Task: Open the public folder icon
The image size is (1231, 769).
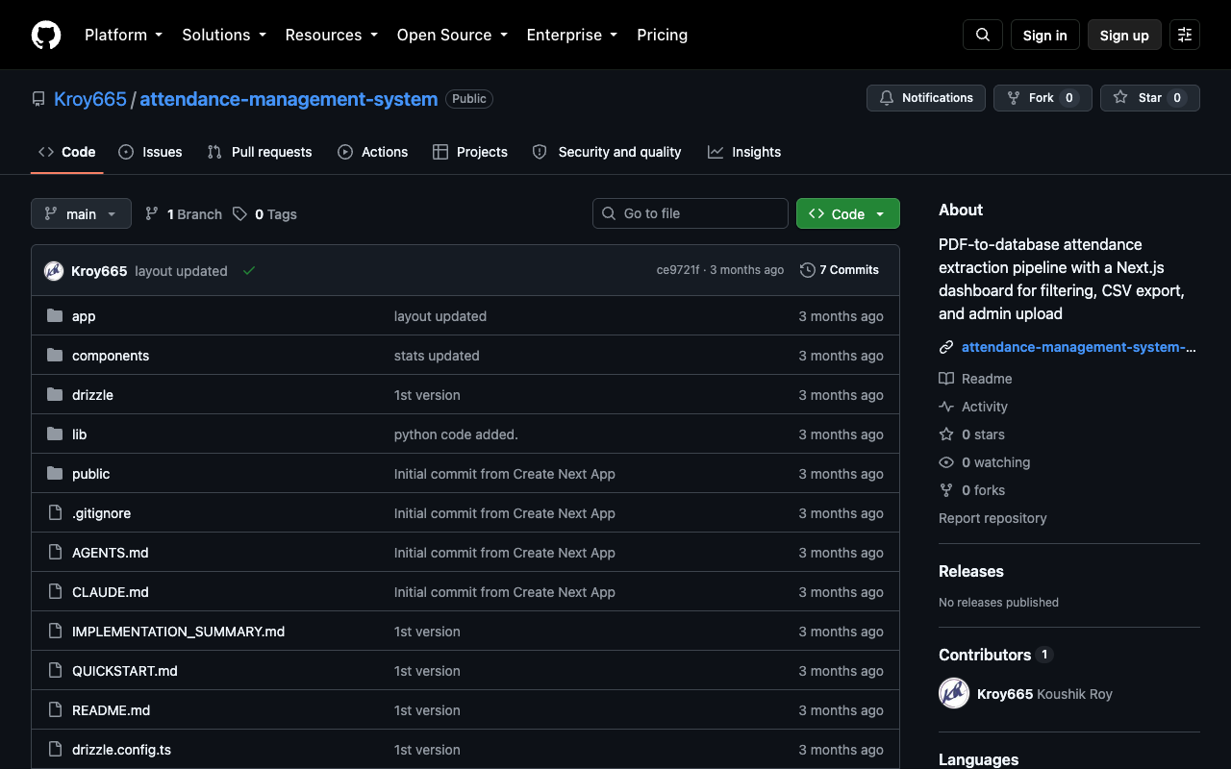Action: click(55, 474)
